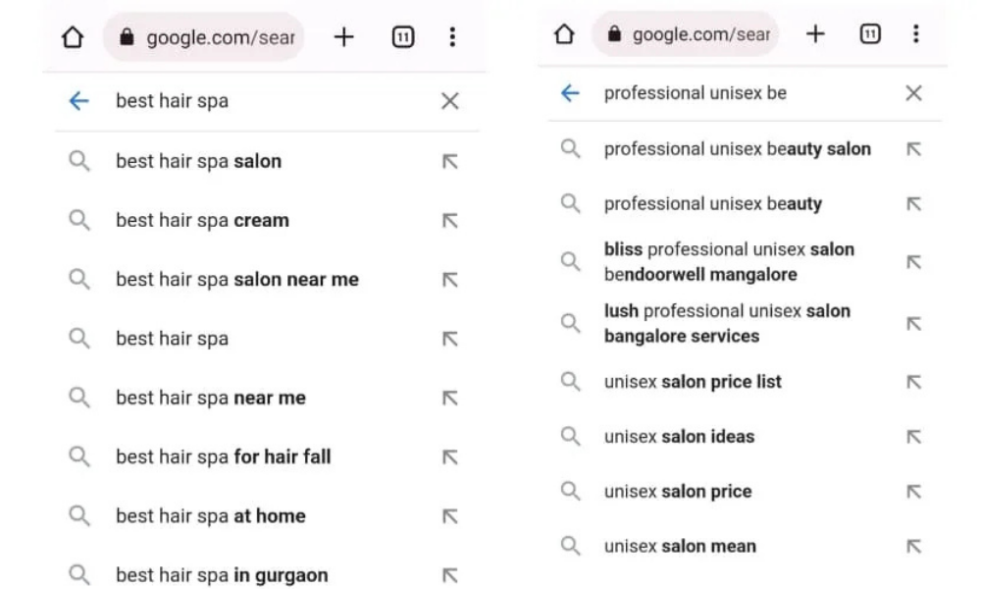
Task: Open three-dot menu in left browser
Action: (x=452, y=37)
